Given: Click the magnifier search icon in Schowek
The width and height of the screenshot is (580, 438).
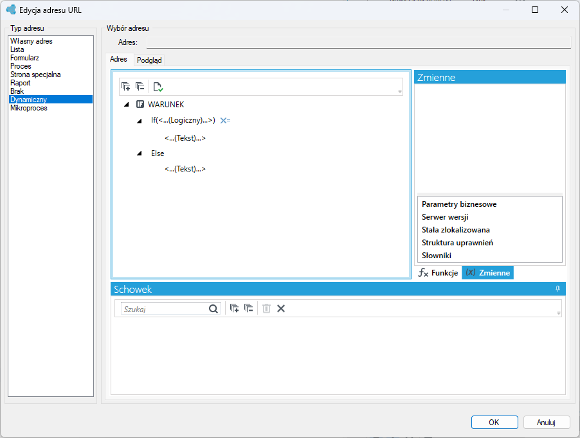Looking at the screenshot, I should point(213,309).
